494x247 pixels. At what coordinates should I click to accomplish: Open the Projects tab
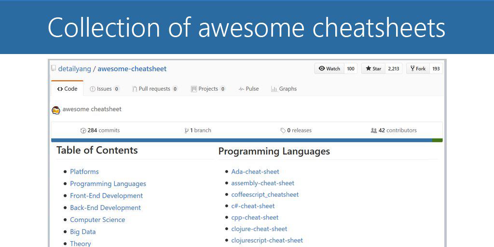208,89
